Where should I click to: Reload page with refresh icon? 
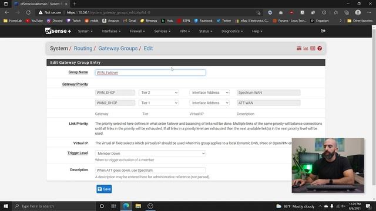click(28, 12)
